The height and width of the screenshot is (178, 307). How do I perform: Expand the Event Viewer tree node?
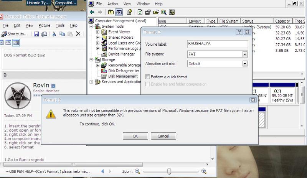[98, 32]
